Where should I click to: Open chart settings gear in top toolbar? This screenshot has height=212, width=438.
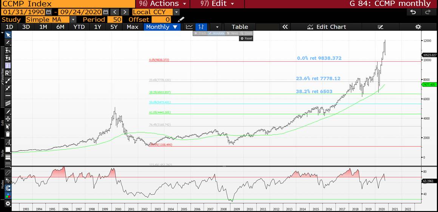tap(418, 27)
